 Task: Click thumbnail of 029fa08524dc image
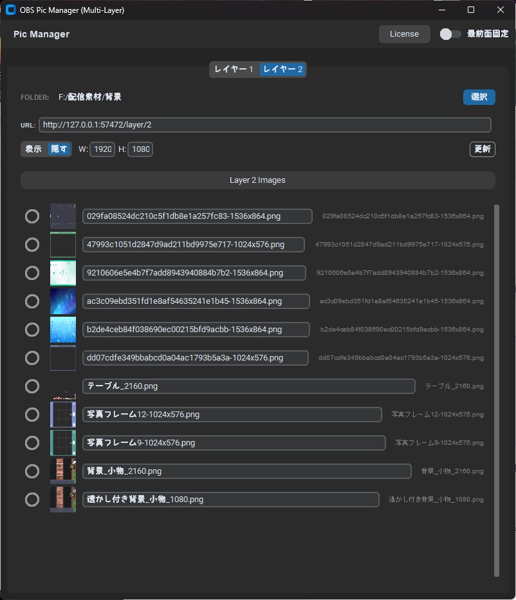click(x=63, y=216)
